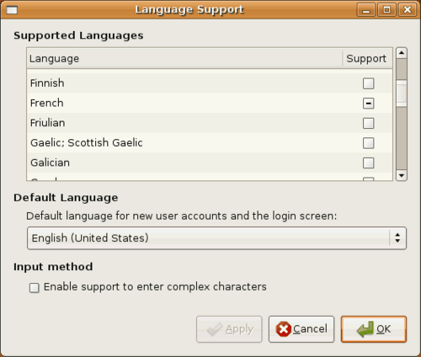Enable support to enter complex characters
The image size is (421, 357).
click(x=35, y=288)
